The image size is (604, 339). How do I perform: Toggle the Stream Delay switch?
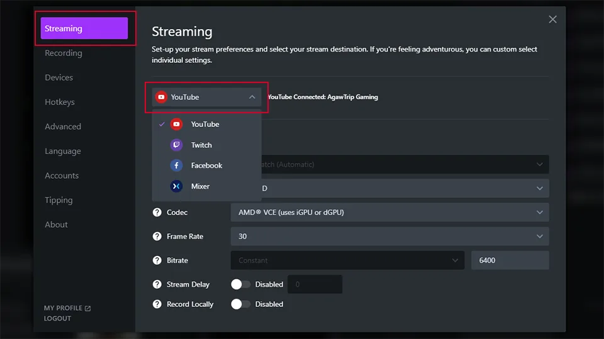(x=240, y=284)
